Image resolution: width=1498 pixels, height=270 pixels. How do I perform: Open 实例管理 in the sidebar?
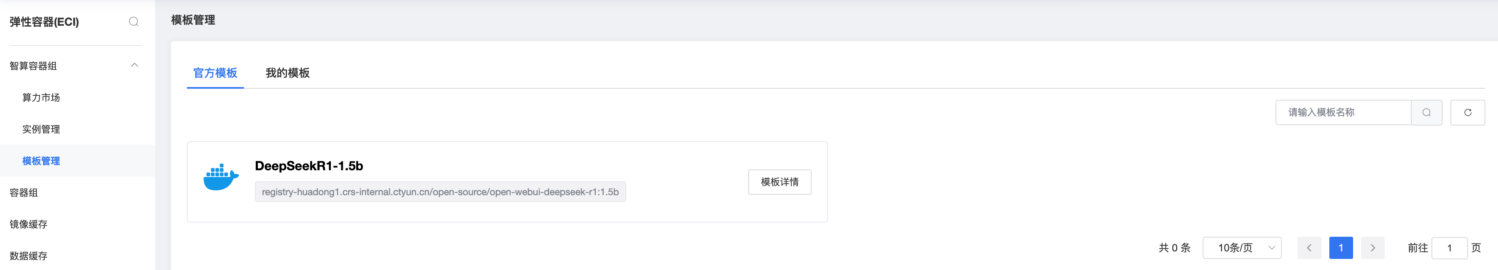tap(41, 129)
